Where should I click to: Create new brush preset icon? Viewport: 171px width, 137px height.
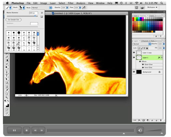point(41,17)
